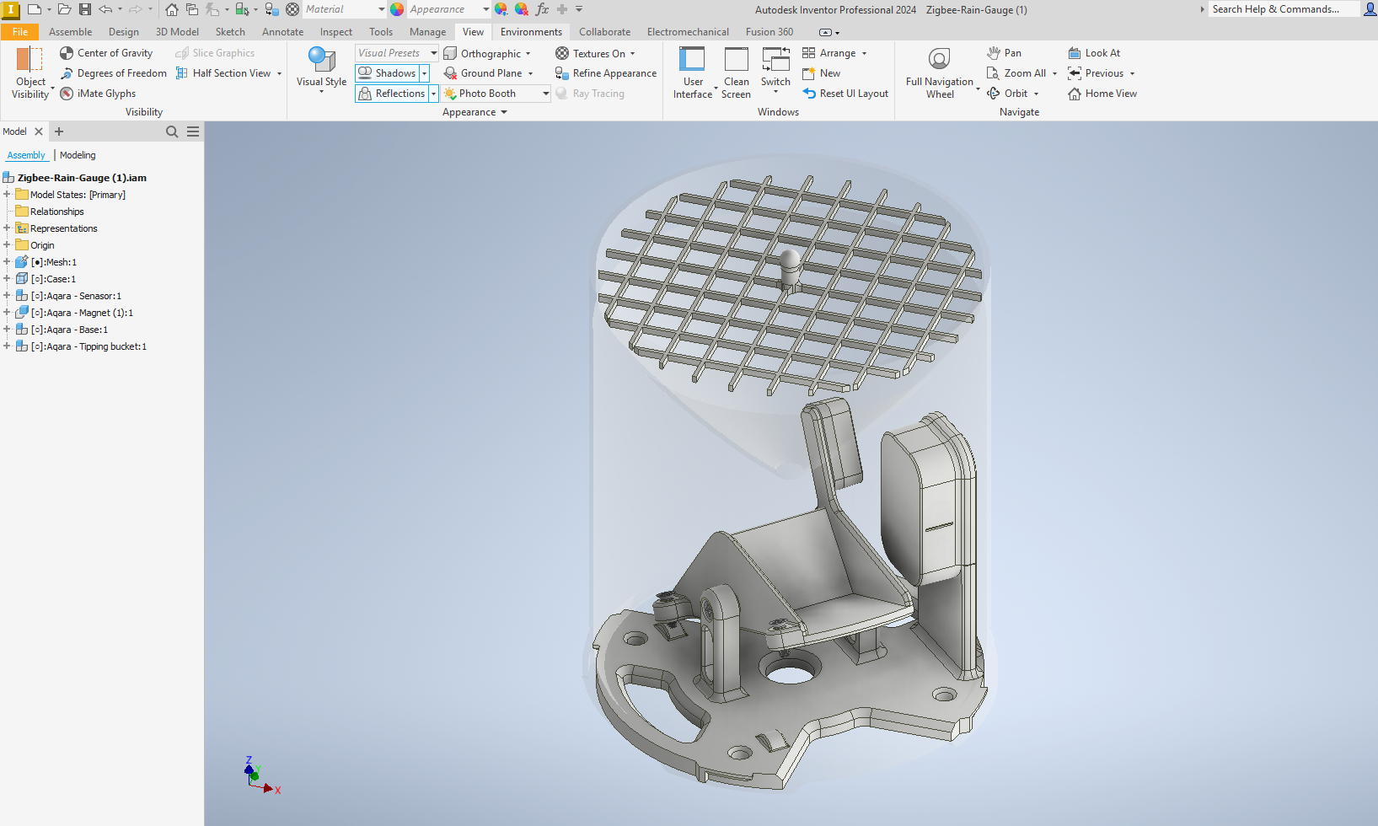1378x826 pixels.
Task: Toggle Degrees of Freedom display
Action: pyautogui.click(x=113, y=73)
